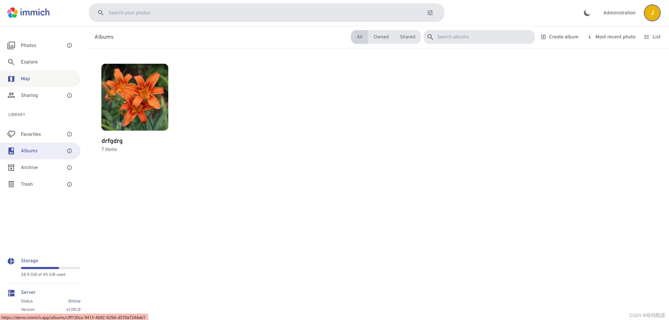The width and height of the screenshot is (669, 320).
Task: Open Most recent photo sort dropdown
Action: tap(612, 37)
